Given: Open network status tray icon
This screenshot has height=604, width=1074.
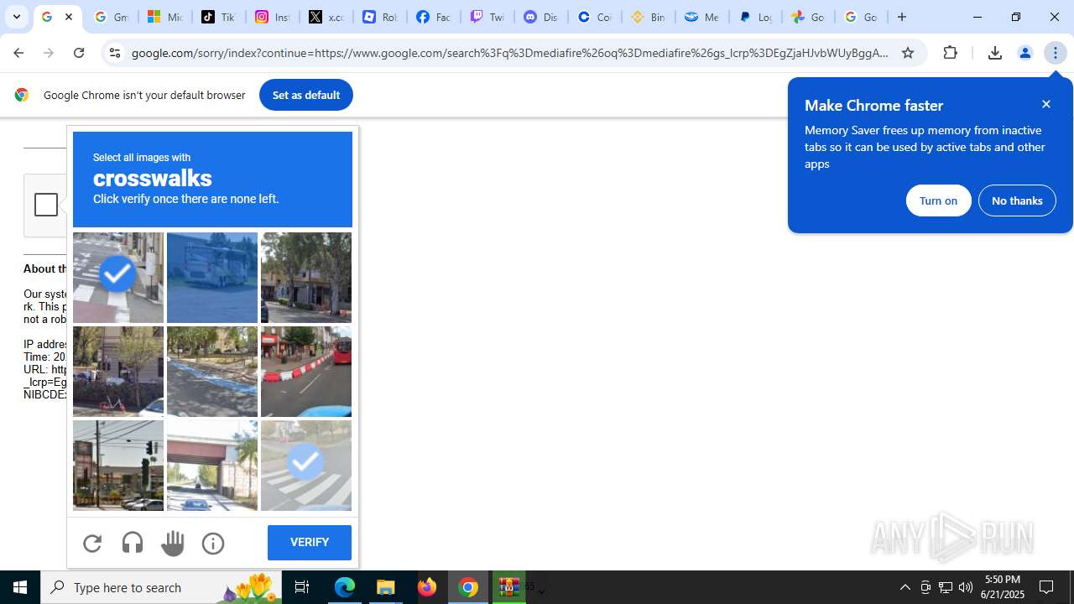Looking at the screenshot, I should tap(946, 587).
